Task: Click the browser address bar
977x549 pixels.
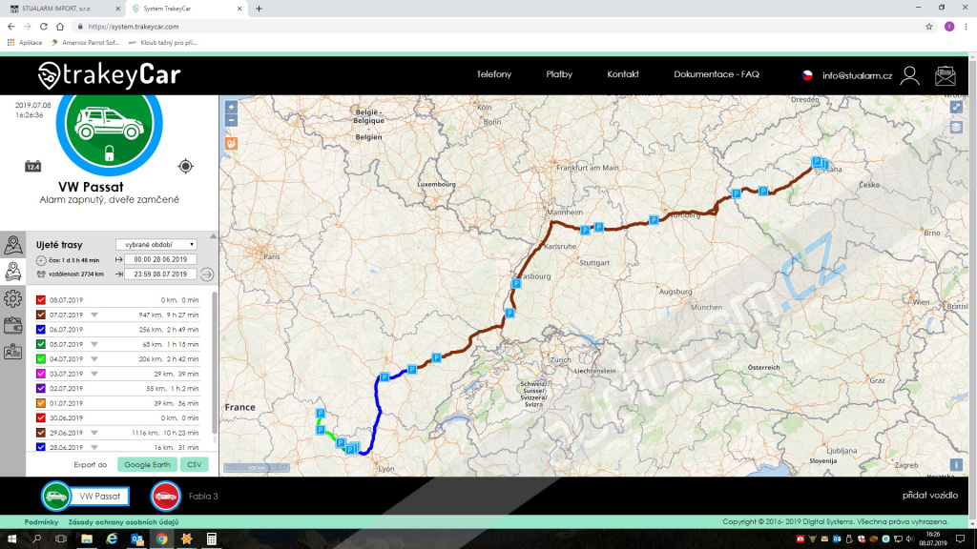Action: pyautogui.click(x=498, y=27)
